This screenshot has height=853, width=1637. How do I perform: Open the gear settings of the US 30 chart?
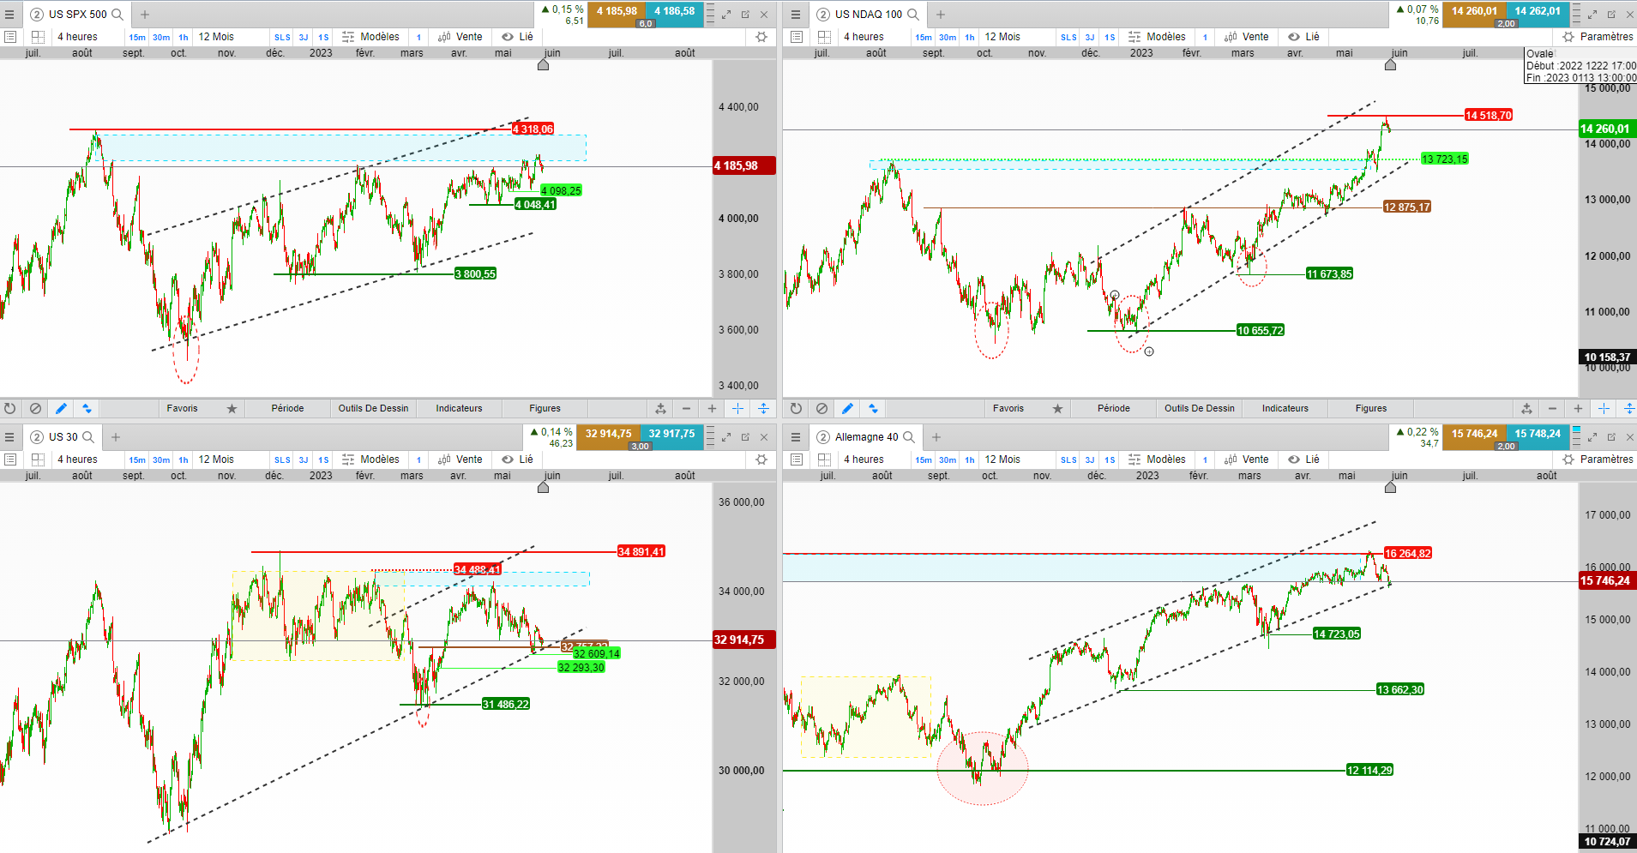click(x=761, y=460)
